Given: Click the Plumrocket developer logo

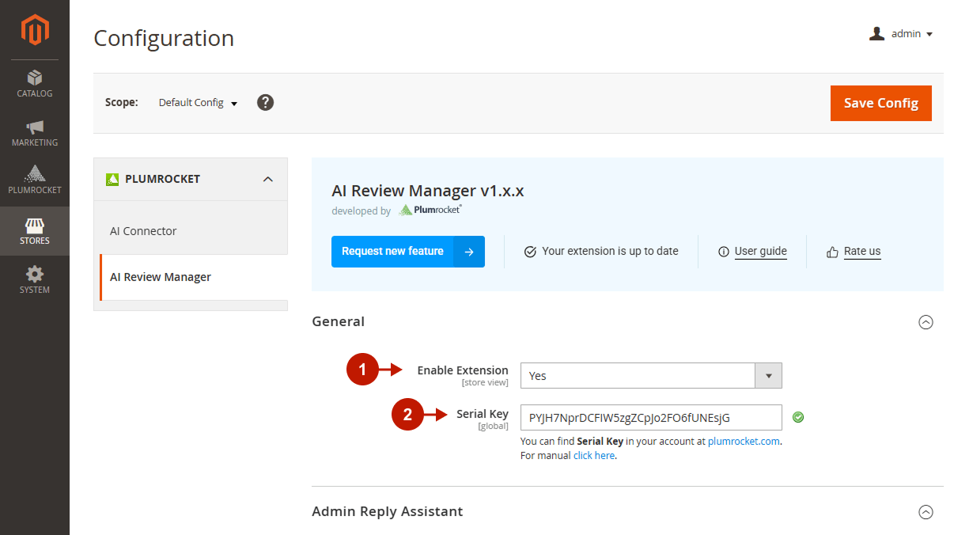Looking at the screenshot, I should pyautogui.click(x=430, y=211).
